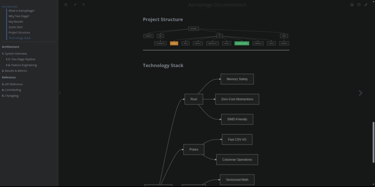Jump to 'Quick Start' section
This screenshot has height=187, width=375.
(x=15, y=27)
